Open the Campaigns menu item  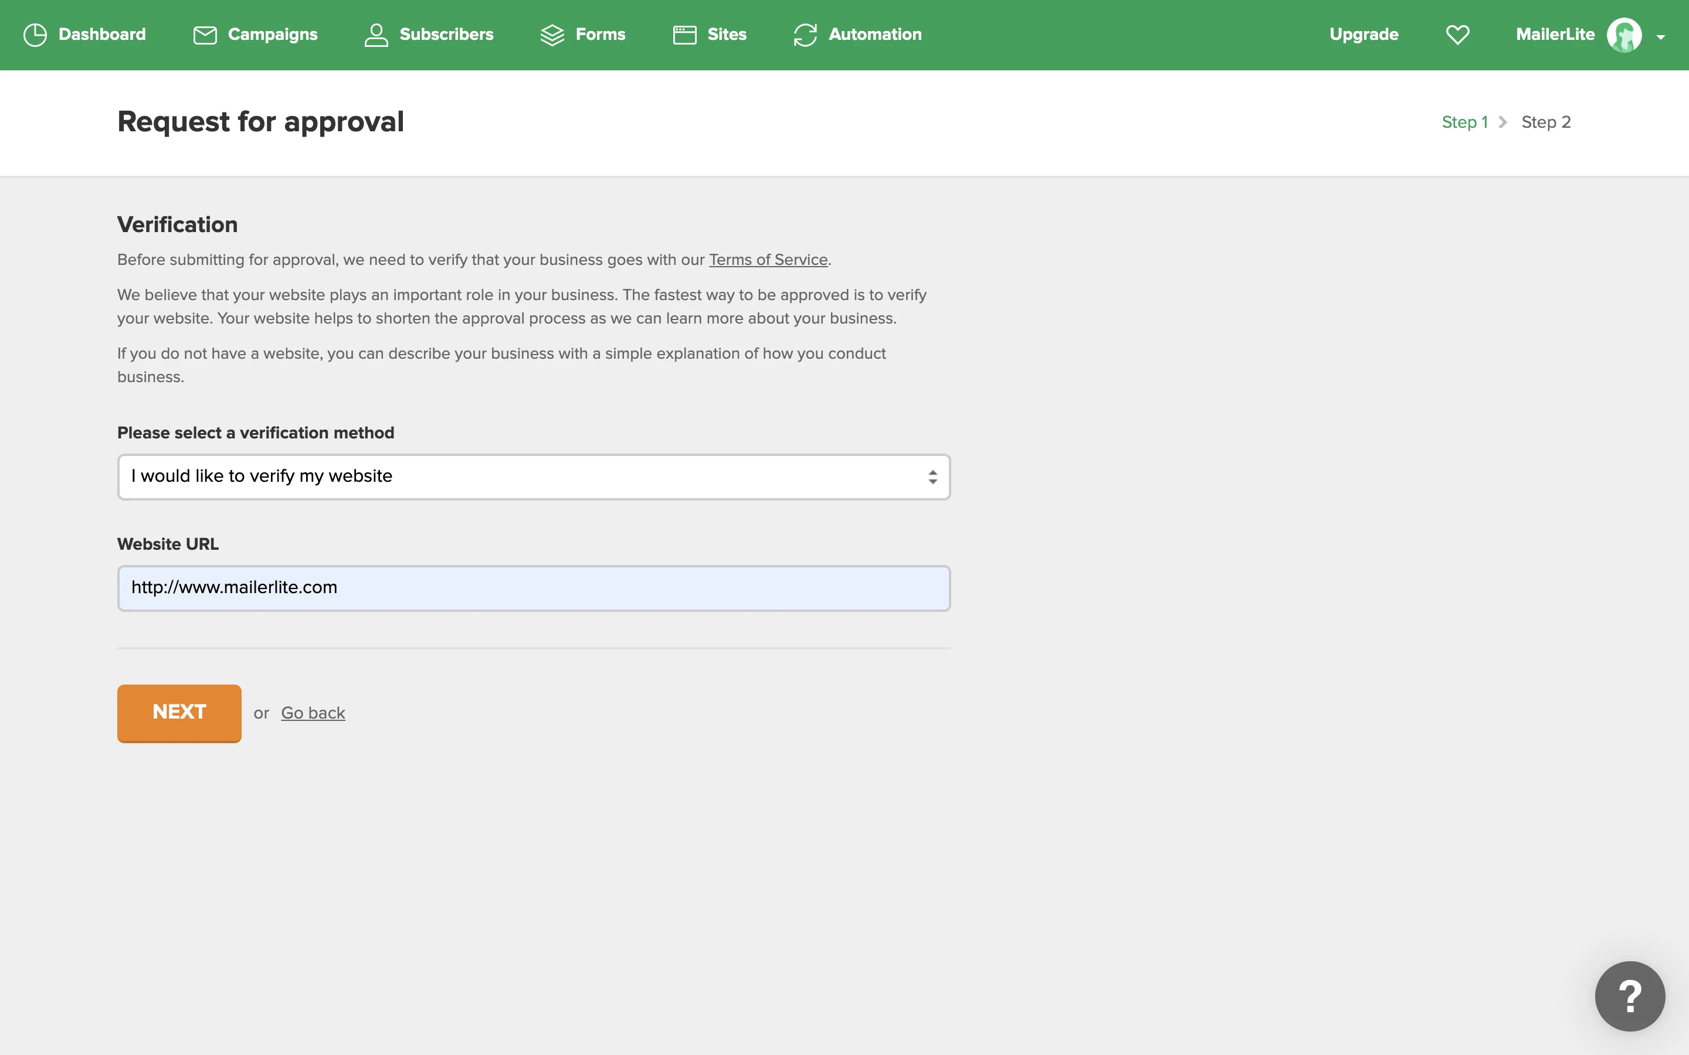(272, 35)
